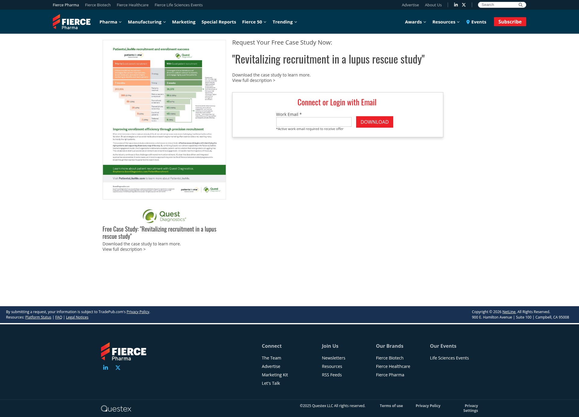The width and height of the screenshot is (579, 417).
Task: Switch to Fierce Healthcare site tab
Action: point(133,5)
